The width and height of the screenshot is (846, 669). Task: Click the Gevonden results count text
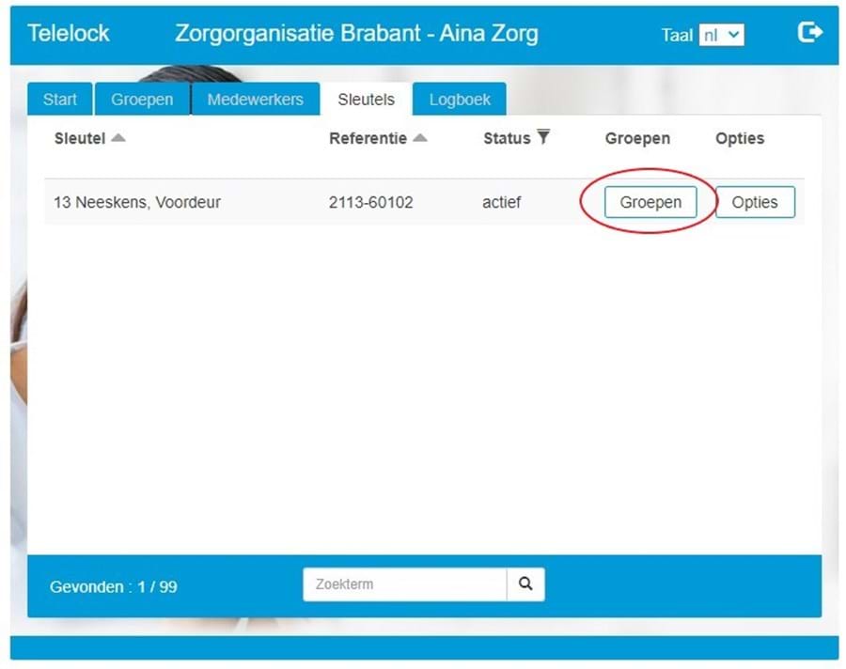(113, 587)
